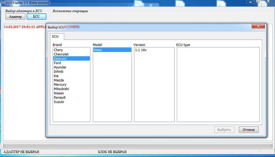Click the БЛОК НЕ ВЫБРАН status text
This screenshot has height=157, width=275.
tap(112, 152)
